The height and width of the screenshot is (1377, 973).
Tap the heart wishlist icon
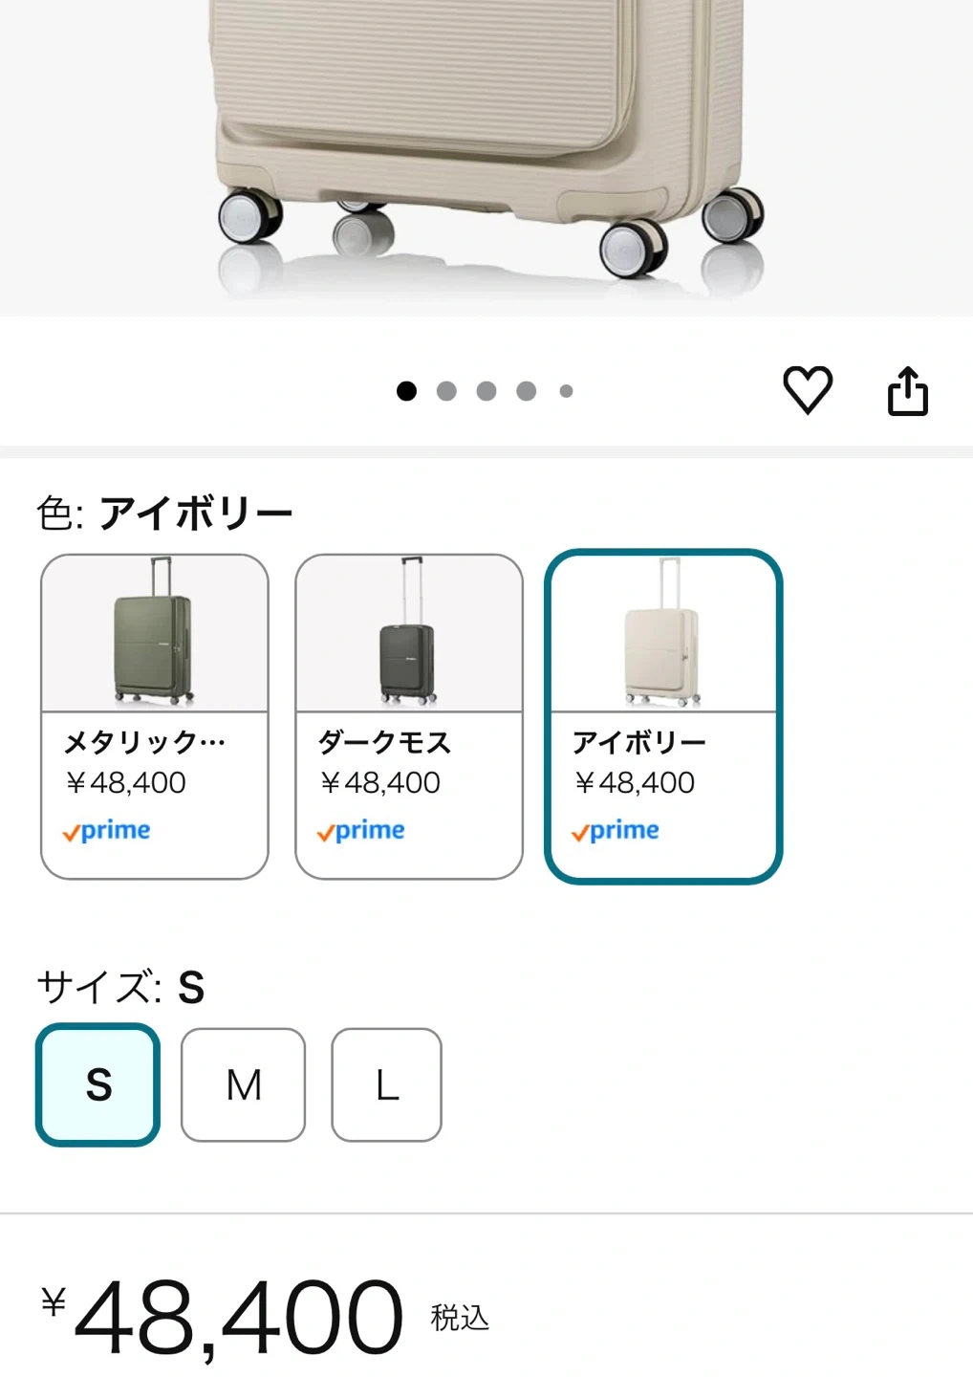point(808,390)
